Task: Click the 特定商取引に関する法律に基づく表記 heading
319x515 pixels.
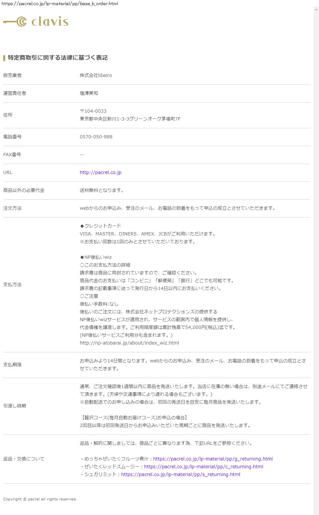Action: pos(57,58)
